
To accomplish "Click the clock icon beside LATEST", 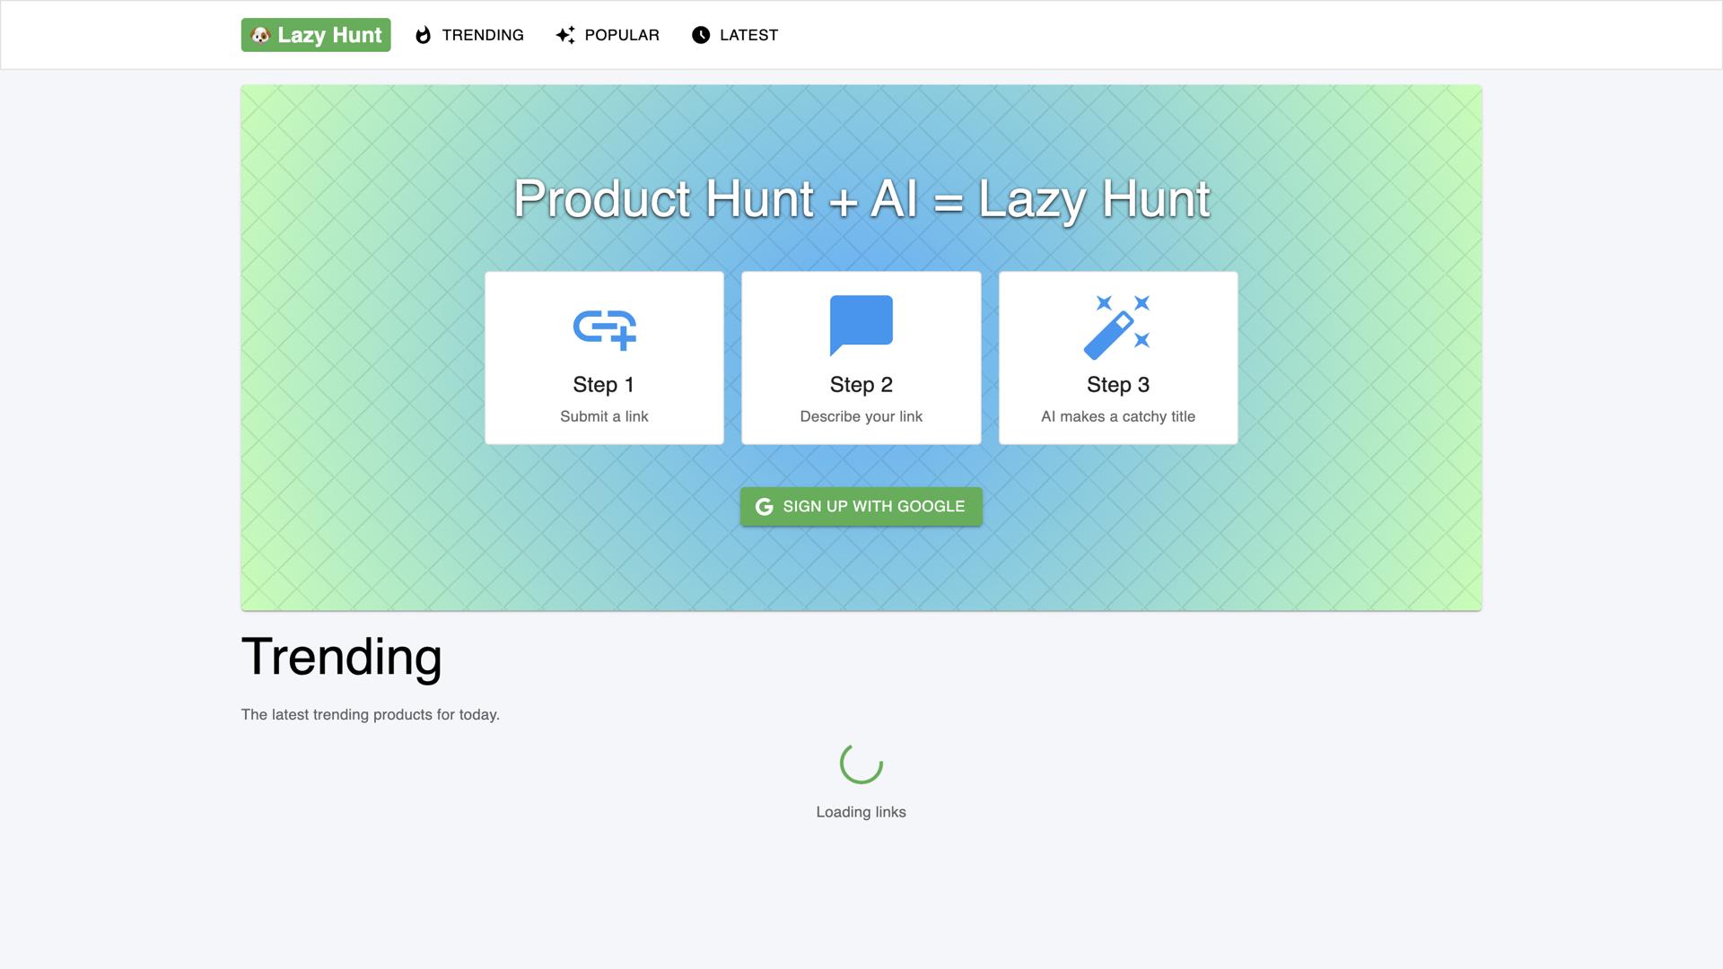I will pyautogui.click(x=700, y=35).
